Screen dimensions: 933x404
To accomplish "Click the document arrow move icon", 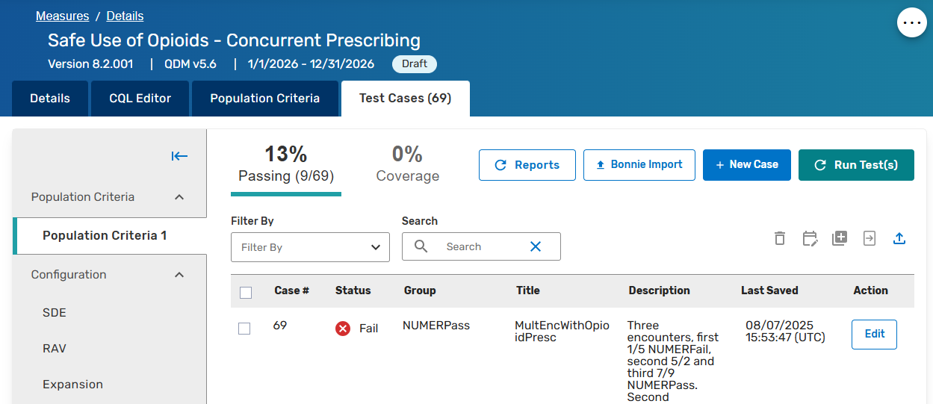I will (x=870, y=238).
